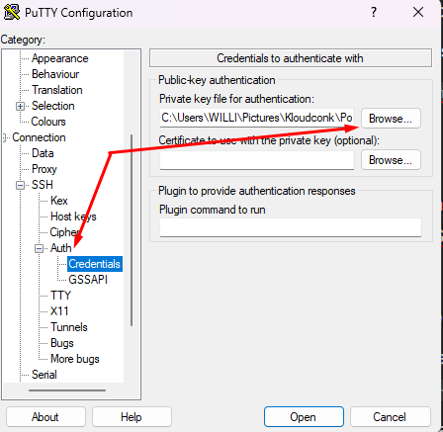443x432 pixels.
Task: Go to the Kex category
Action: 59,201
